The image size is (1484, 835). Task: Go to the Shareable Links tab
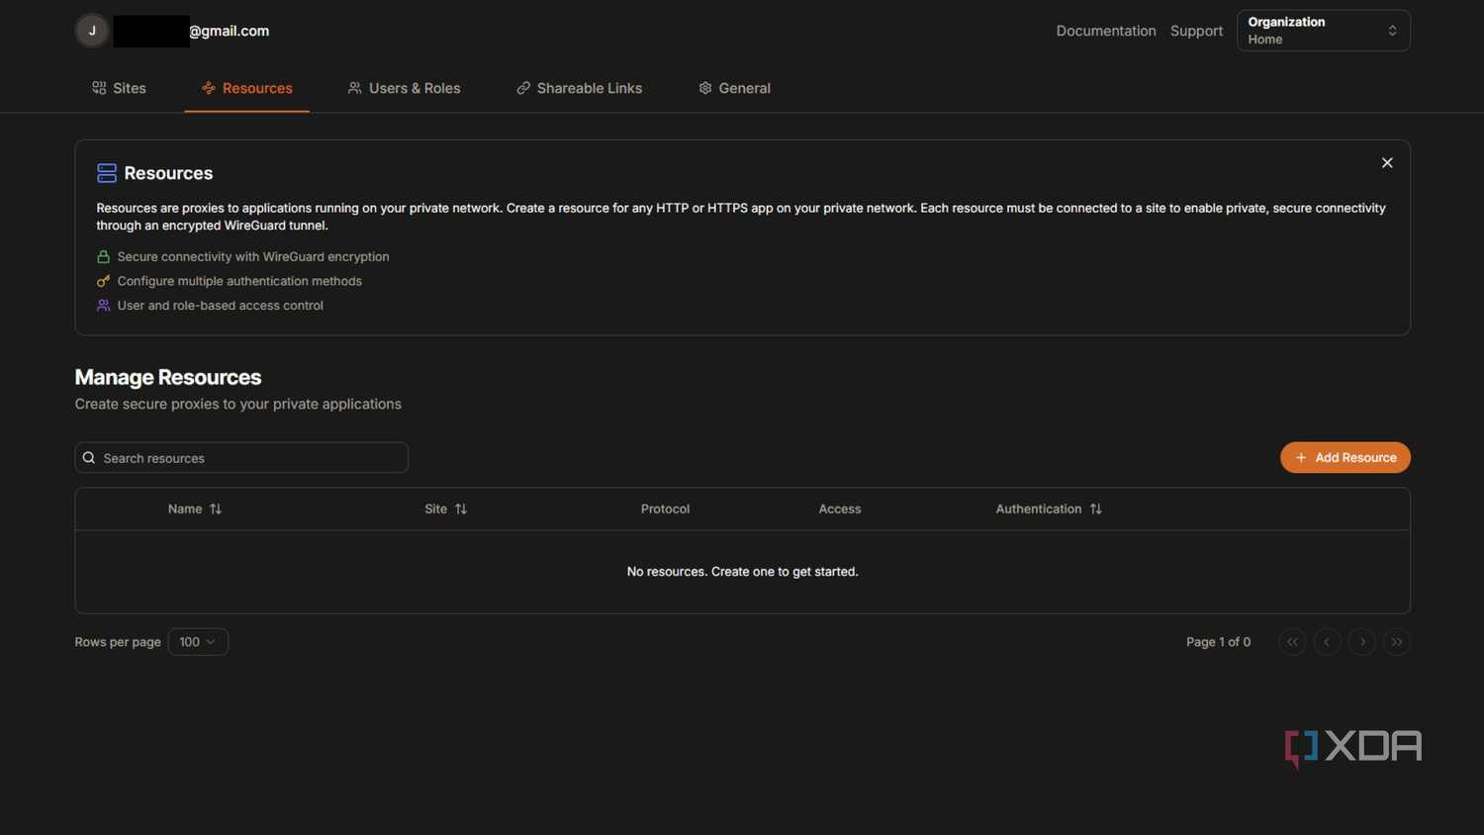tap(579, 88)
